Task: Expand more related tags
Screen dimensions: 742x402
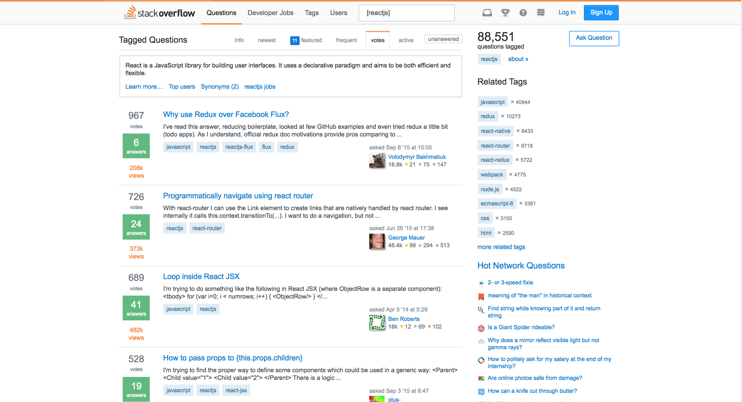Action: click(501, 247)
